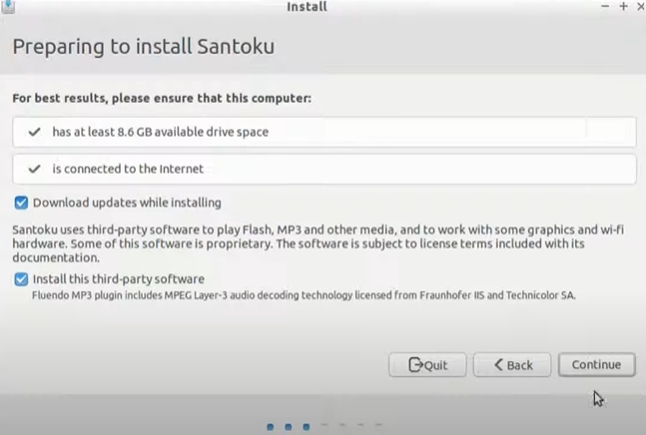Screen dimensions: 646x435
Task: Click the checkmark beside drive space requirement
Action: (35, 132)
